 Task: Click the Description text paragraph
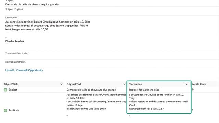tap(48, 26)
